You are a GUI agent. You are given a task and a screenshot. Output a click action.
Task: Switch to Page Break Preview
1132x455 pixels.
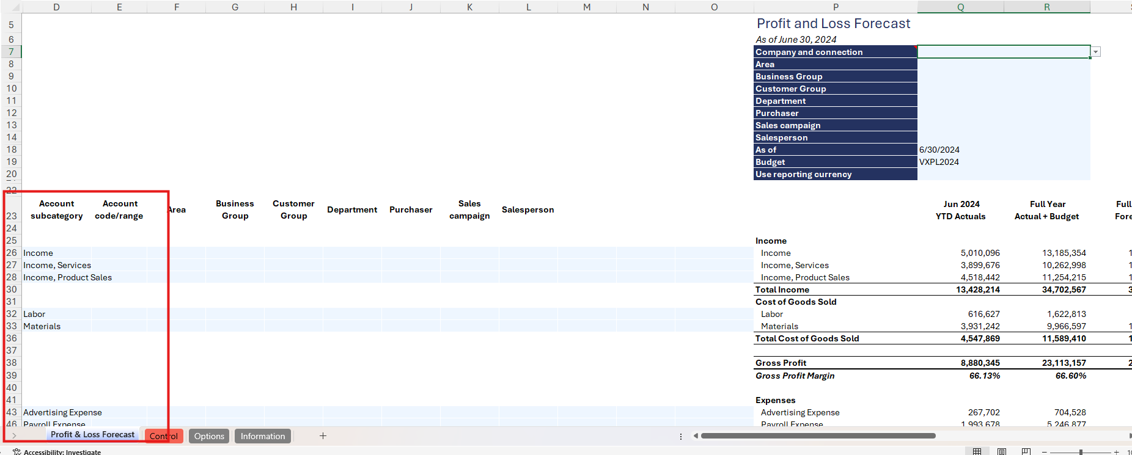click(1026, 451)
